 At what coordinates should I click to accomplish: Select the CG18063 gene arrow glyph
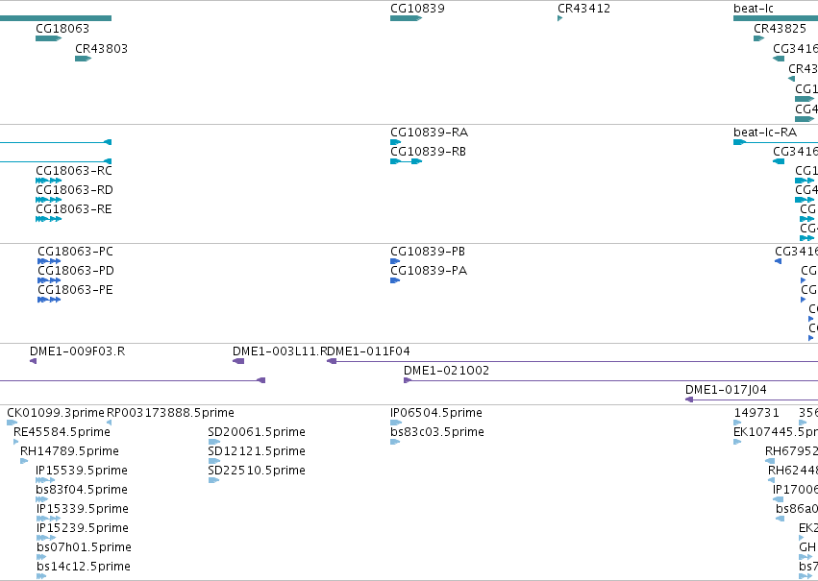coord(48,38)
